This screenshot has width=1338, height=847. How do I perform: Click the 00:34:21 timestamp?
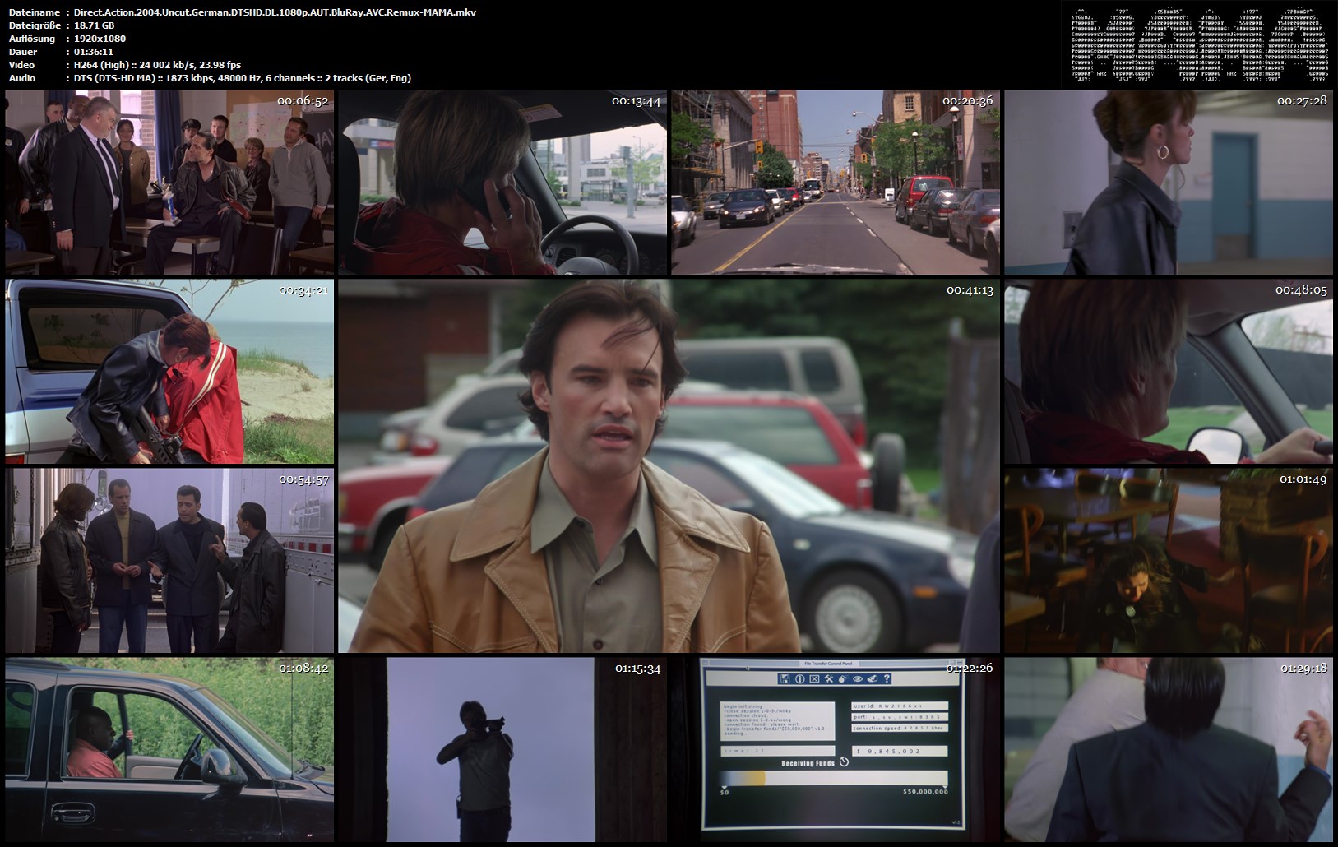303,290
